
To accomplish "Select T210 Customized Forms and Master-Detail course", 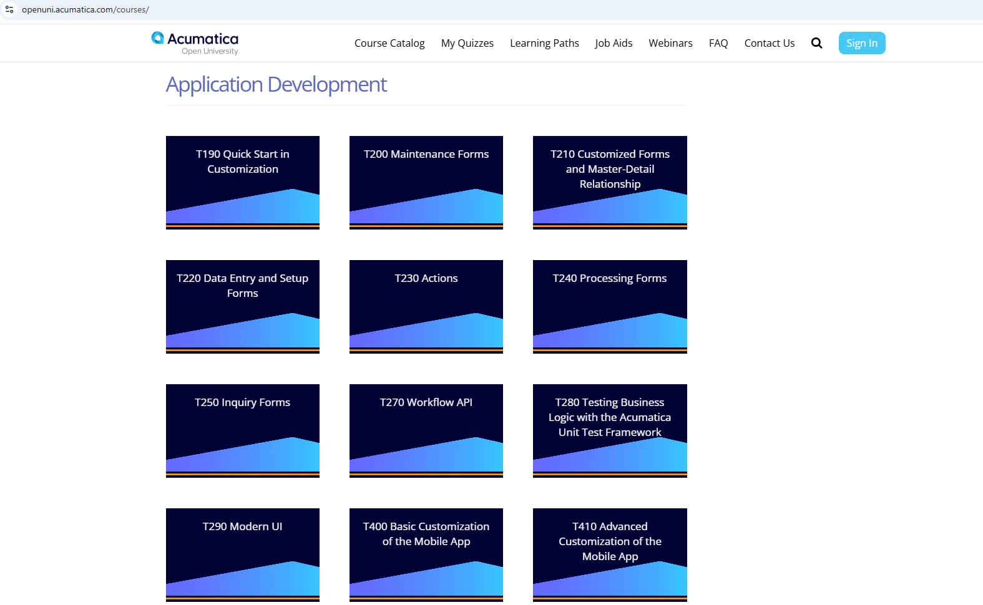I will click(x=610, y=183).
